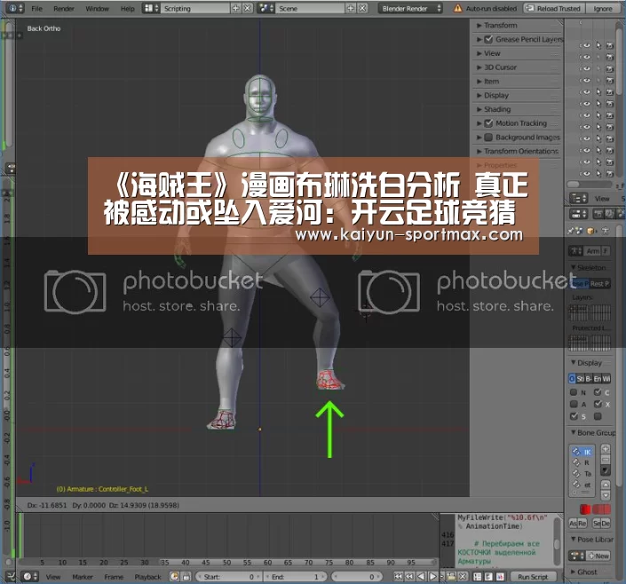Toggle Motion Tracking checkbox

[488, 123]
